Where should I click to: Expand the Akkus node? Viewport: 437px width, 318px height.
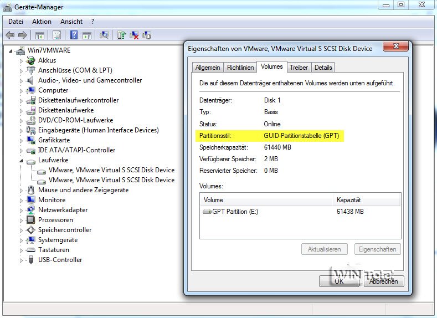tap(21, 61)
